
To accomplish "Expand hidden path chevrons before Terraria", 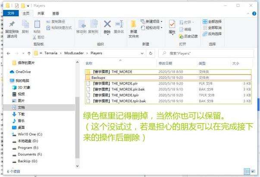I will 41,53.
